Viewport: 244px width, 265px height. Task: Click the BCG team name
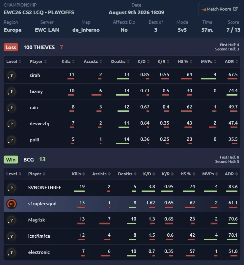(x=29, y=160)
